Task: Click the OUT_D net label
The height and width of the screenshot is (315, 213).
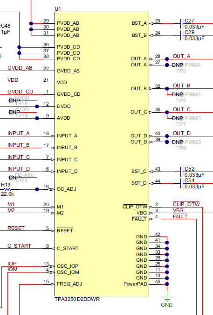Action: 182,133
